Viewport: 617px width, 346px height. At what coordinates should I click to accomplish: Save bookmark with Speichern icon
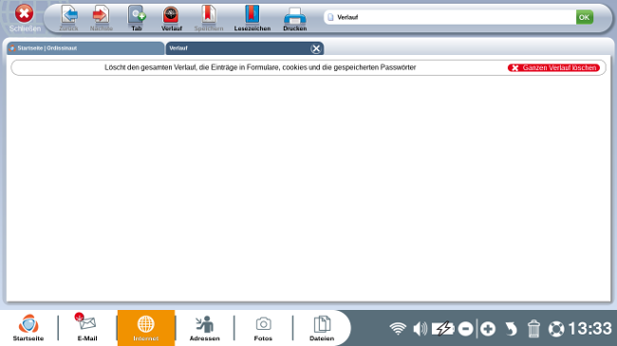point(209,18)
